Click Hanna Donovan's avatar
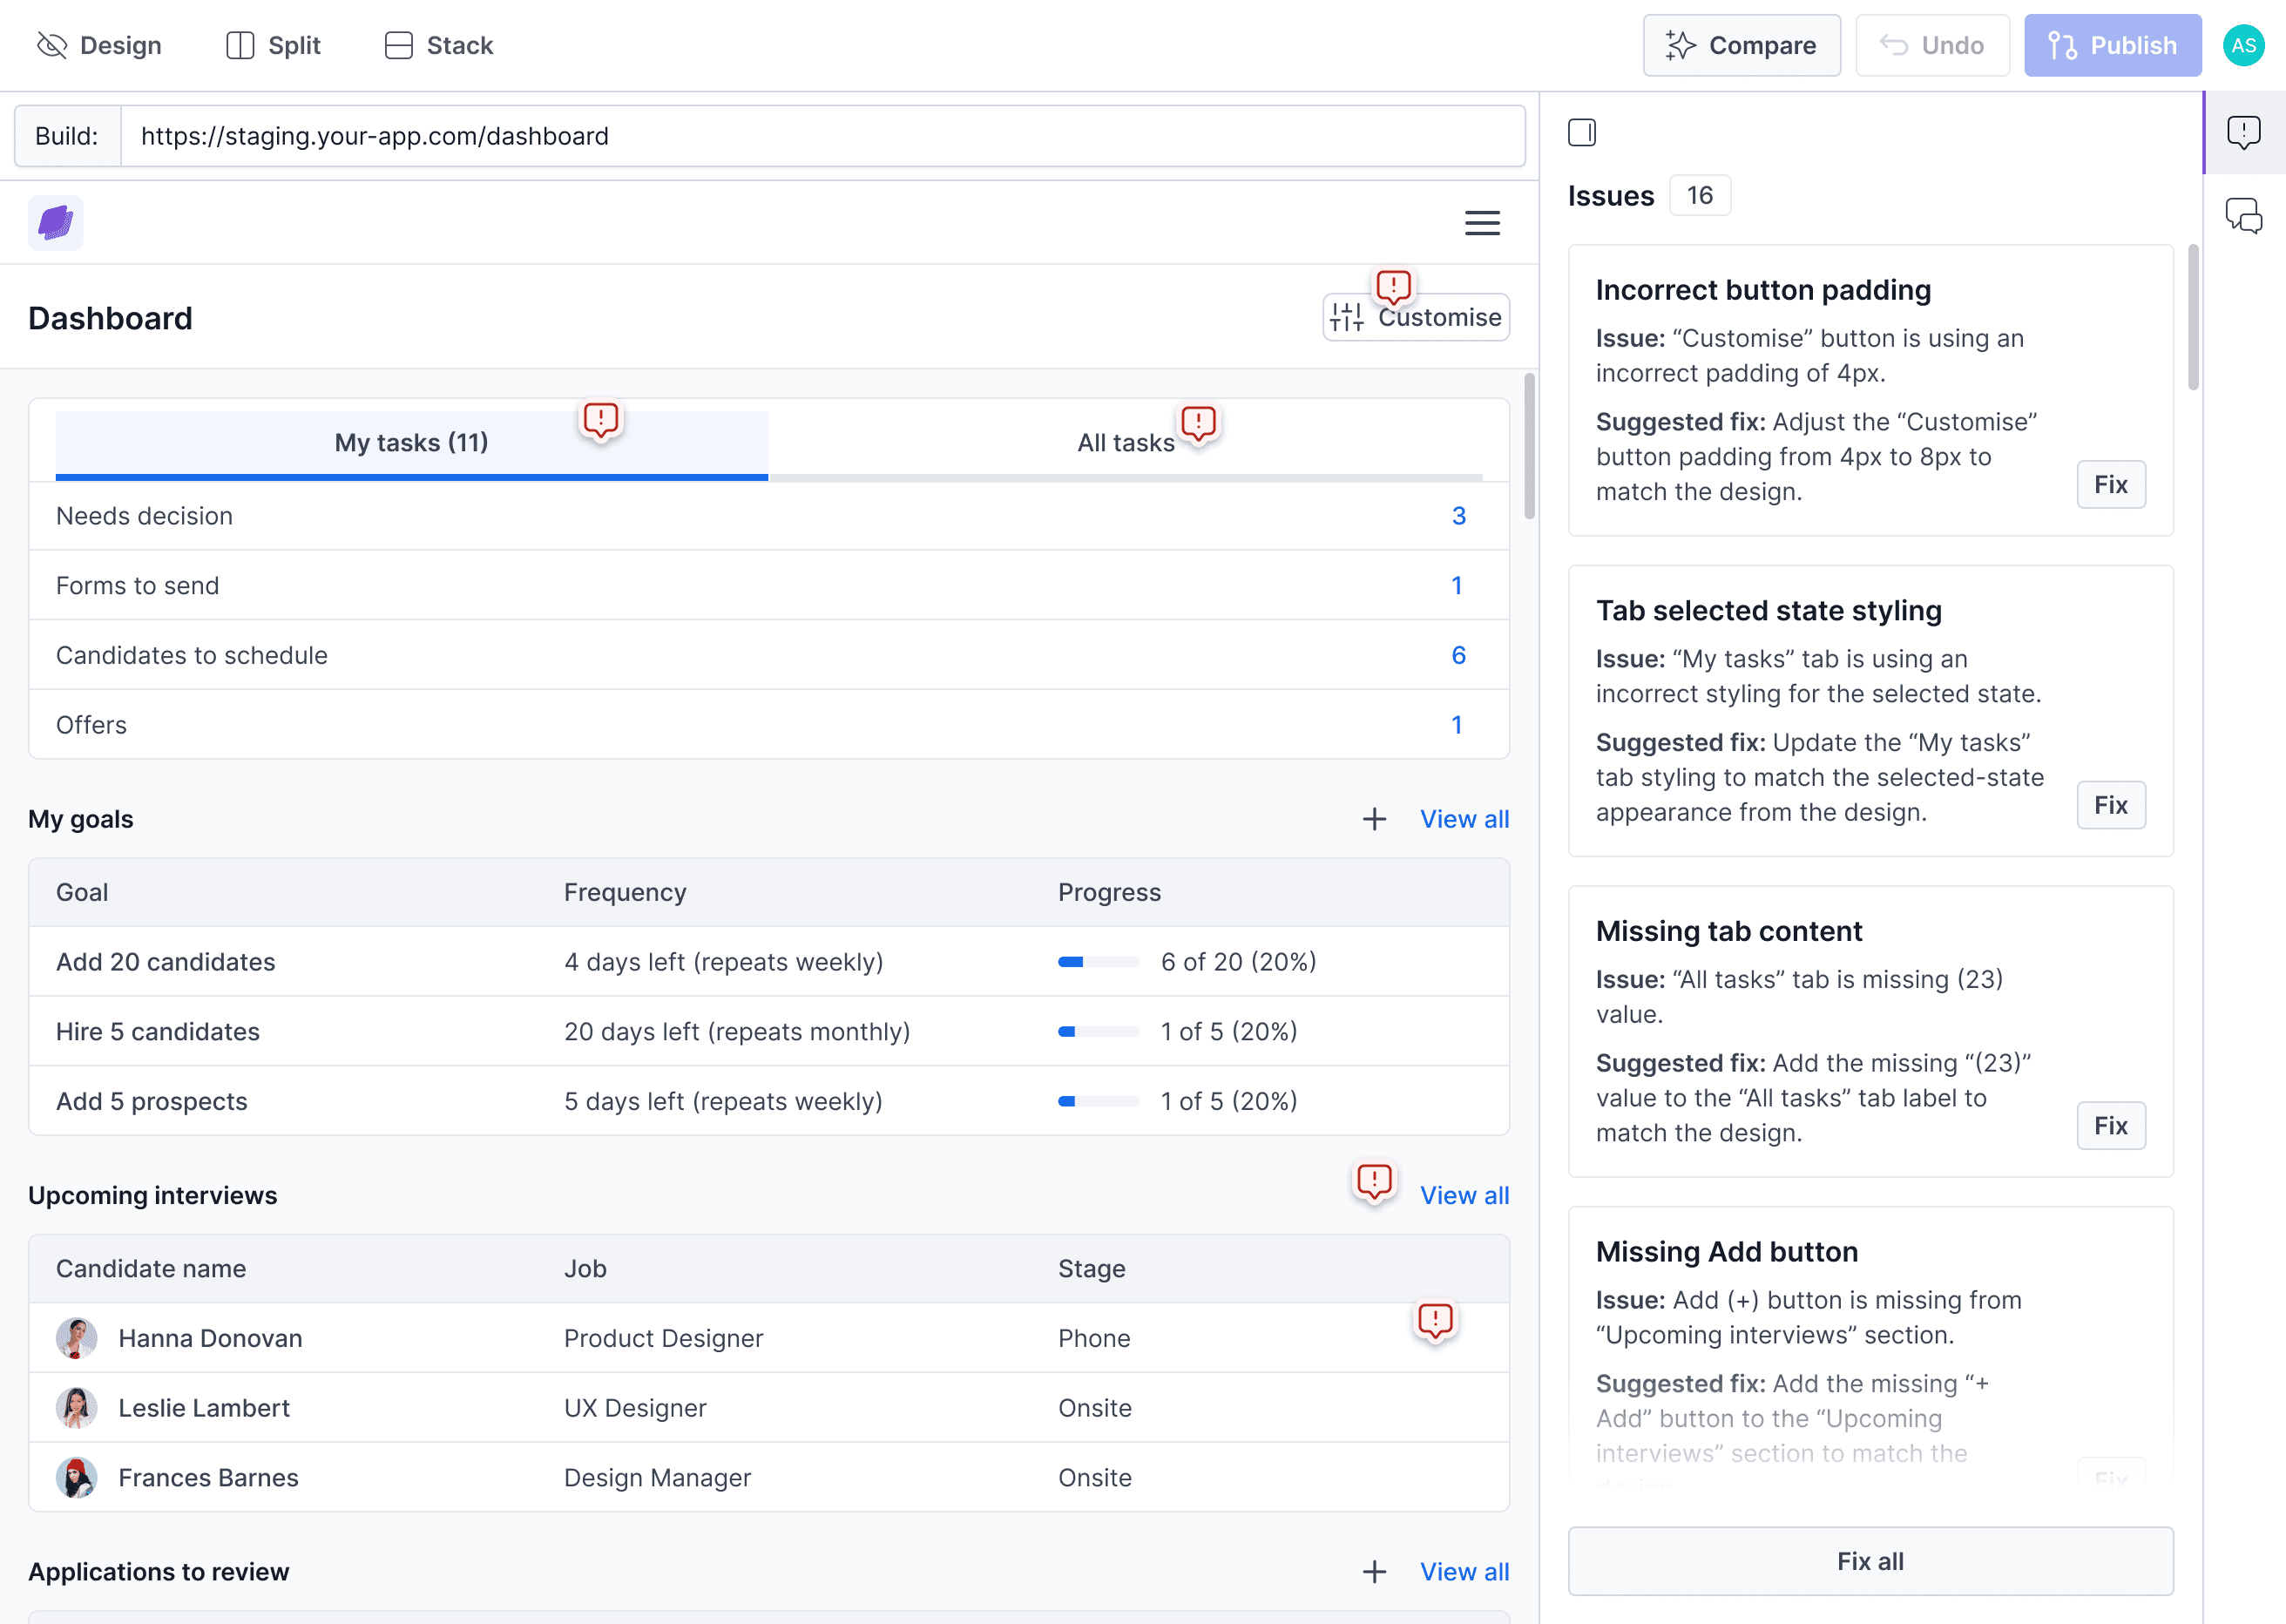This screenshot has height=1624, width=2286. tap(76, 1338)
